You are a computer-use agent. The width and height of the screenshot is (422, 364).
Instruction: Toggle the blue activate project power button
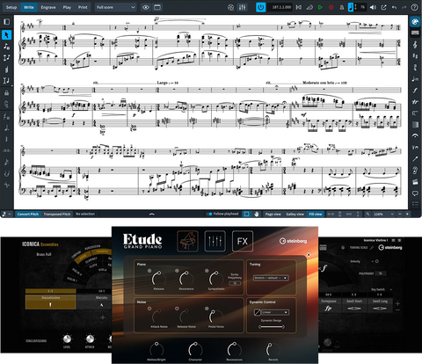260,7
